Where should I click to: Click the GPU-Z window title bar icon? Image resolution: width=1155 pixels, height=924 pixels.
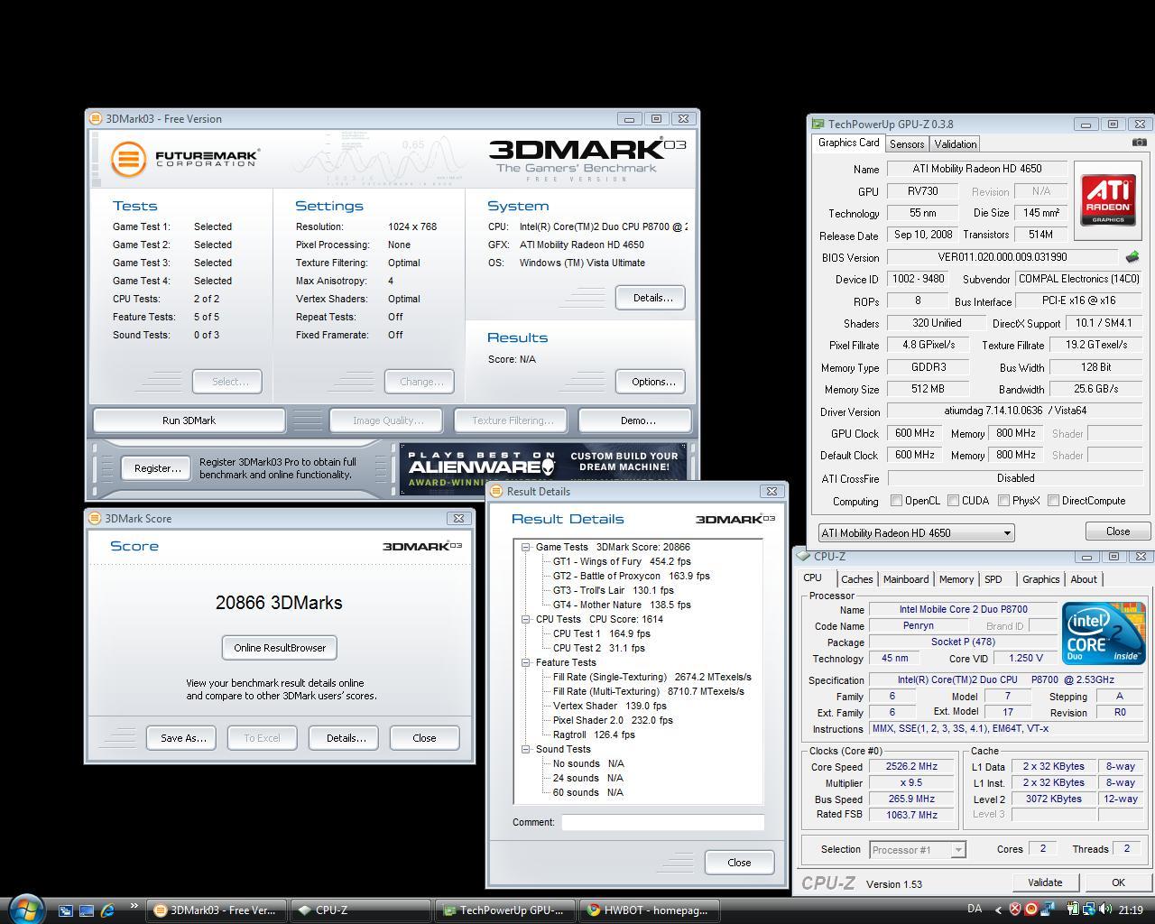pyautogui.click(x=818, y=124)
